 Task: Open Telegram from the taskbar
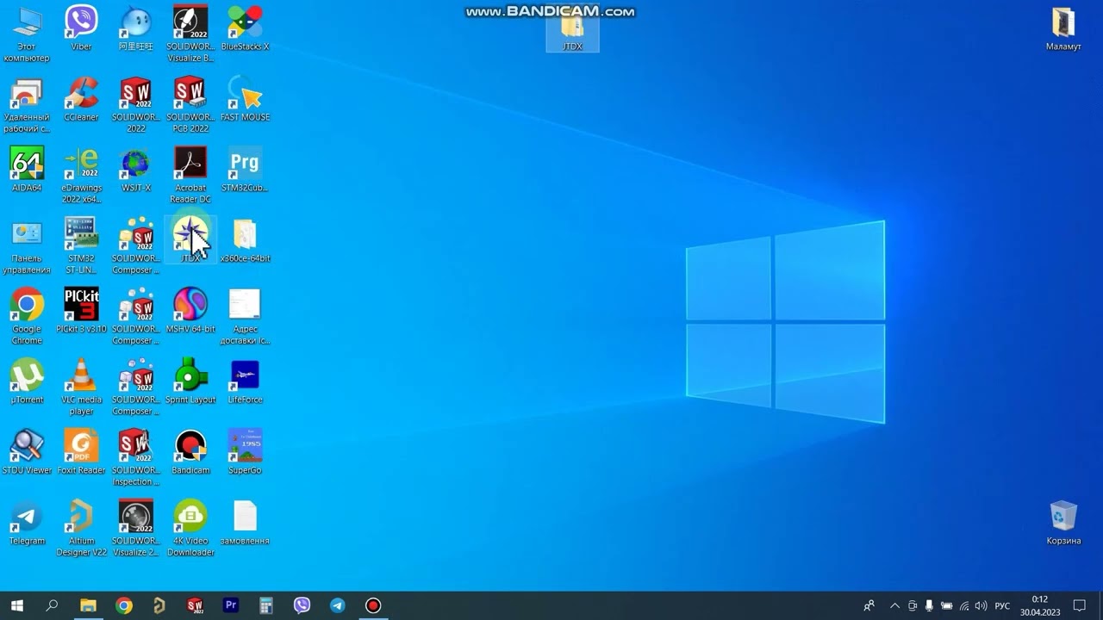pyautogui.click(x=337, y=605)
